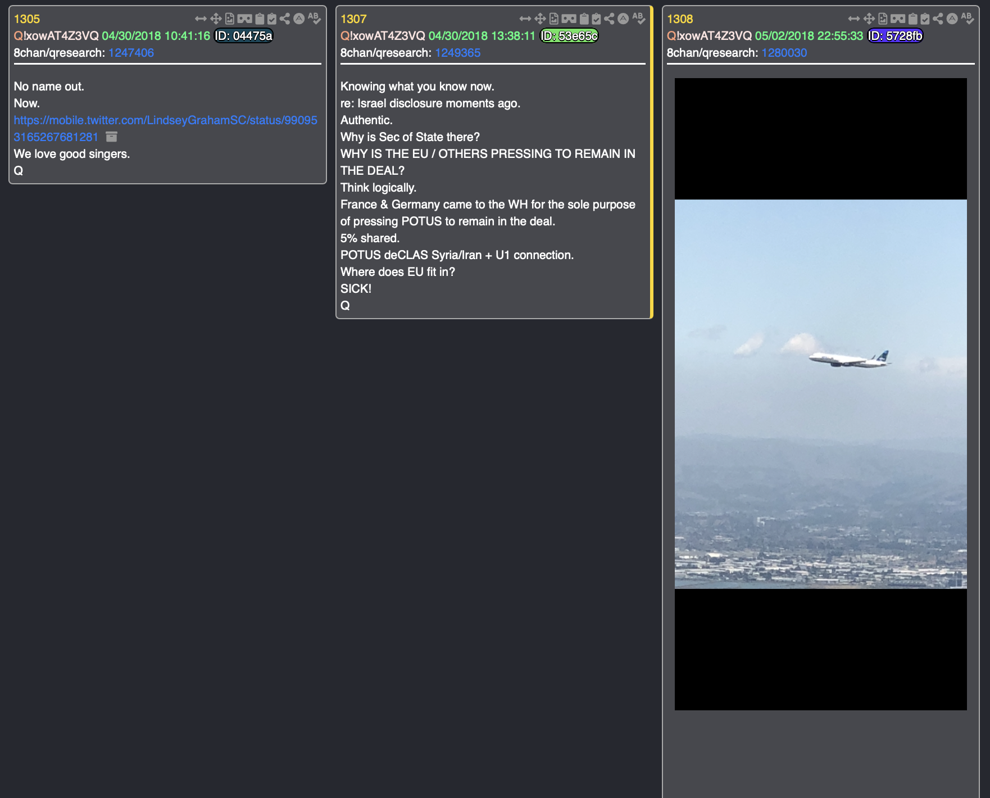Click the clipboard with checkmark icon on post 1305
Viewport: 990px width, 798px height.
[x=272, y=19]
